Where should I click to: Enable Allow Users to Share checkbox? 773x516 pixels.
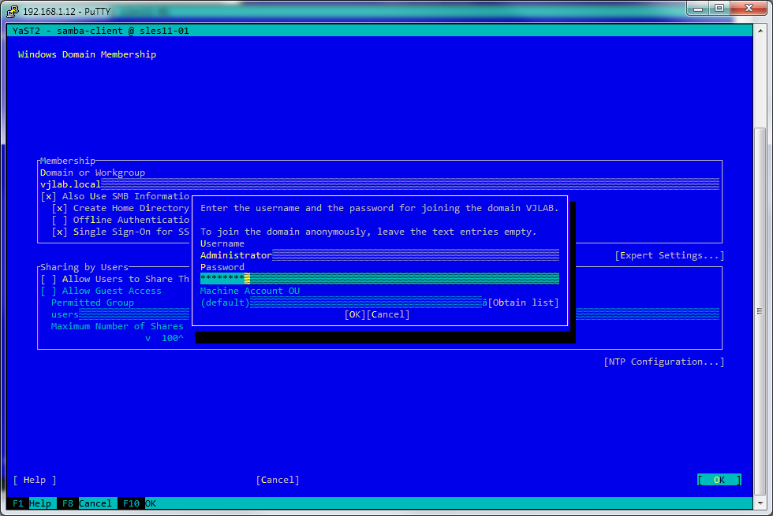tap(49, 279)
